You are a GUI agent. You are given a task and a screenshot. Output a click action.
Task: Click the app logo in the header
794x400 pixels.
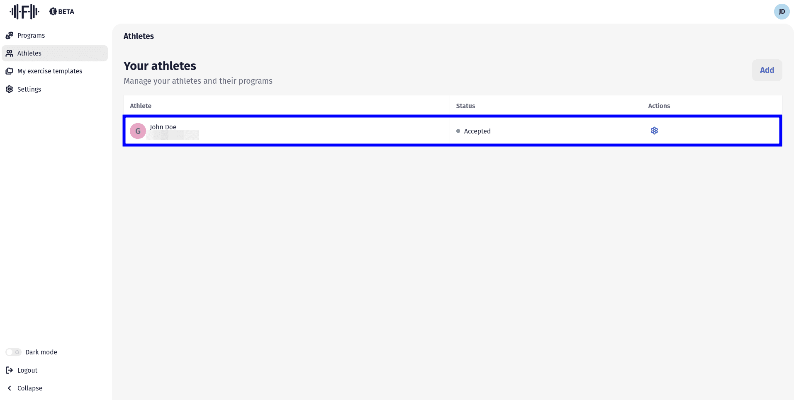point(24,12)
